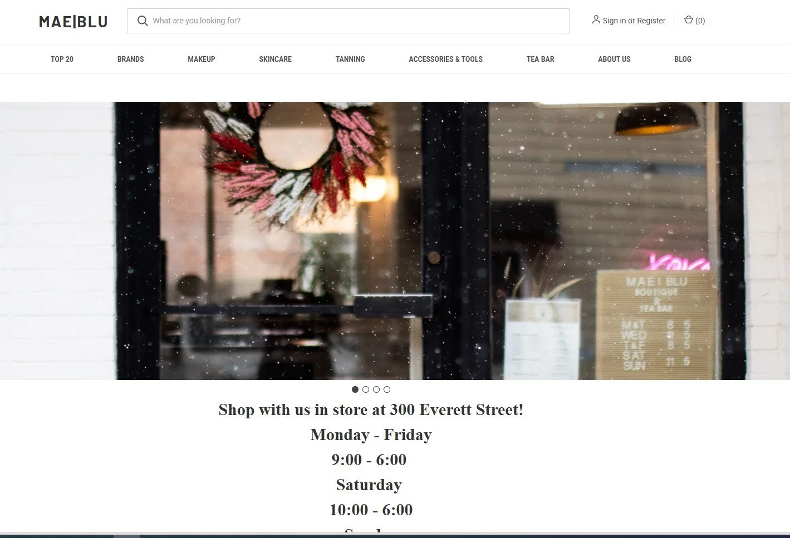Open the Tea Bar menu item
This screenshot has height=538, width=790.
point(541,59)
